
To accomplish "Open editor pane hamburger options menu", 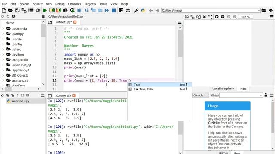I will tap(180, 22).
